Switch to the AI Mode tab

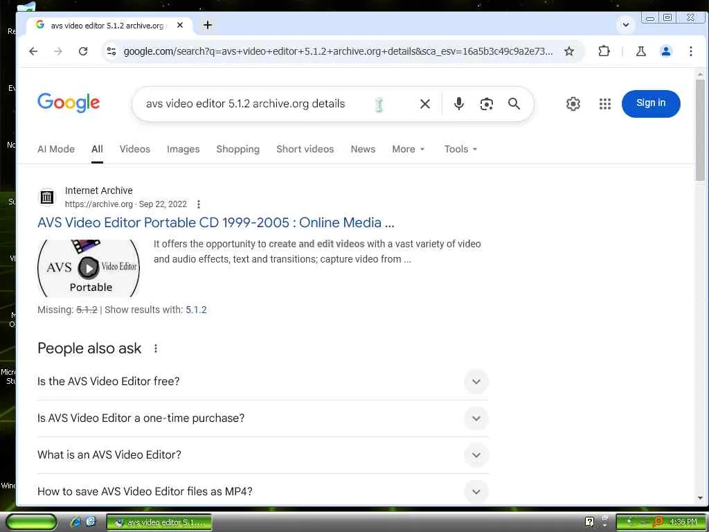(x=56, y=150)
